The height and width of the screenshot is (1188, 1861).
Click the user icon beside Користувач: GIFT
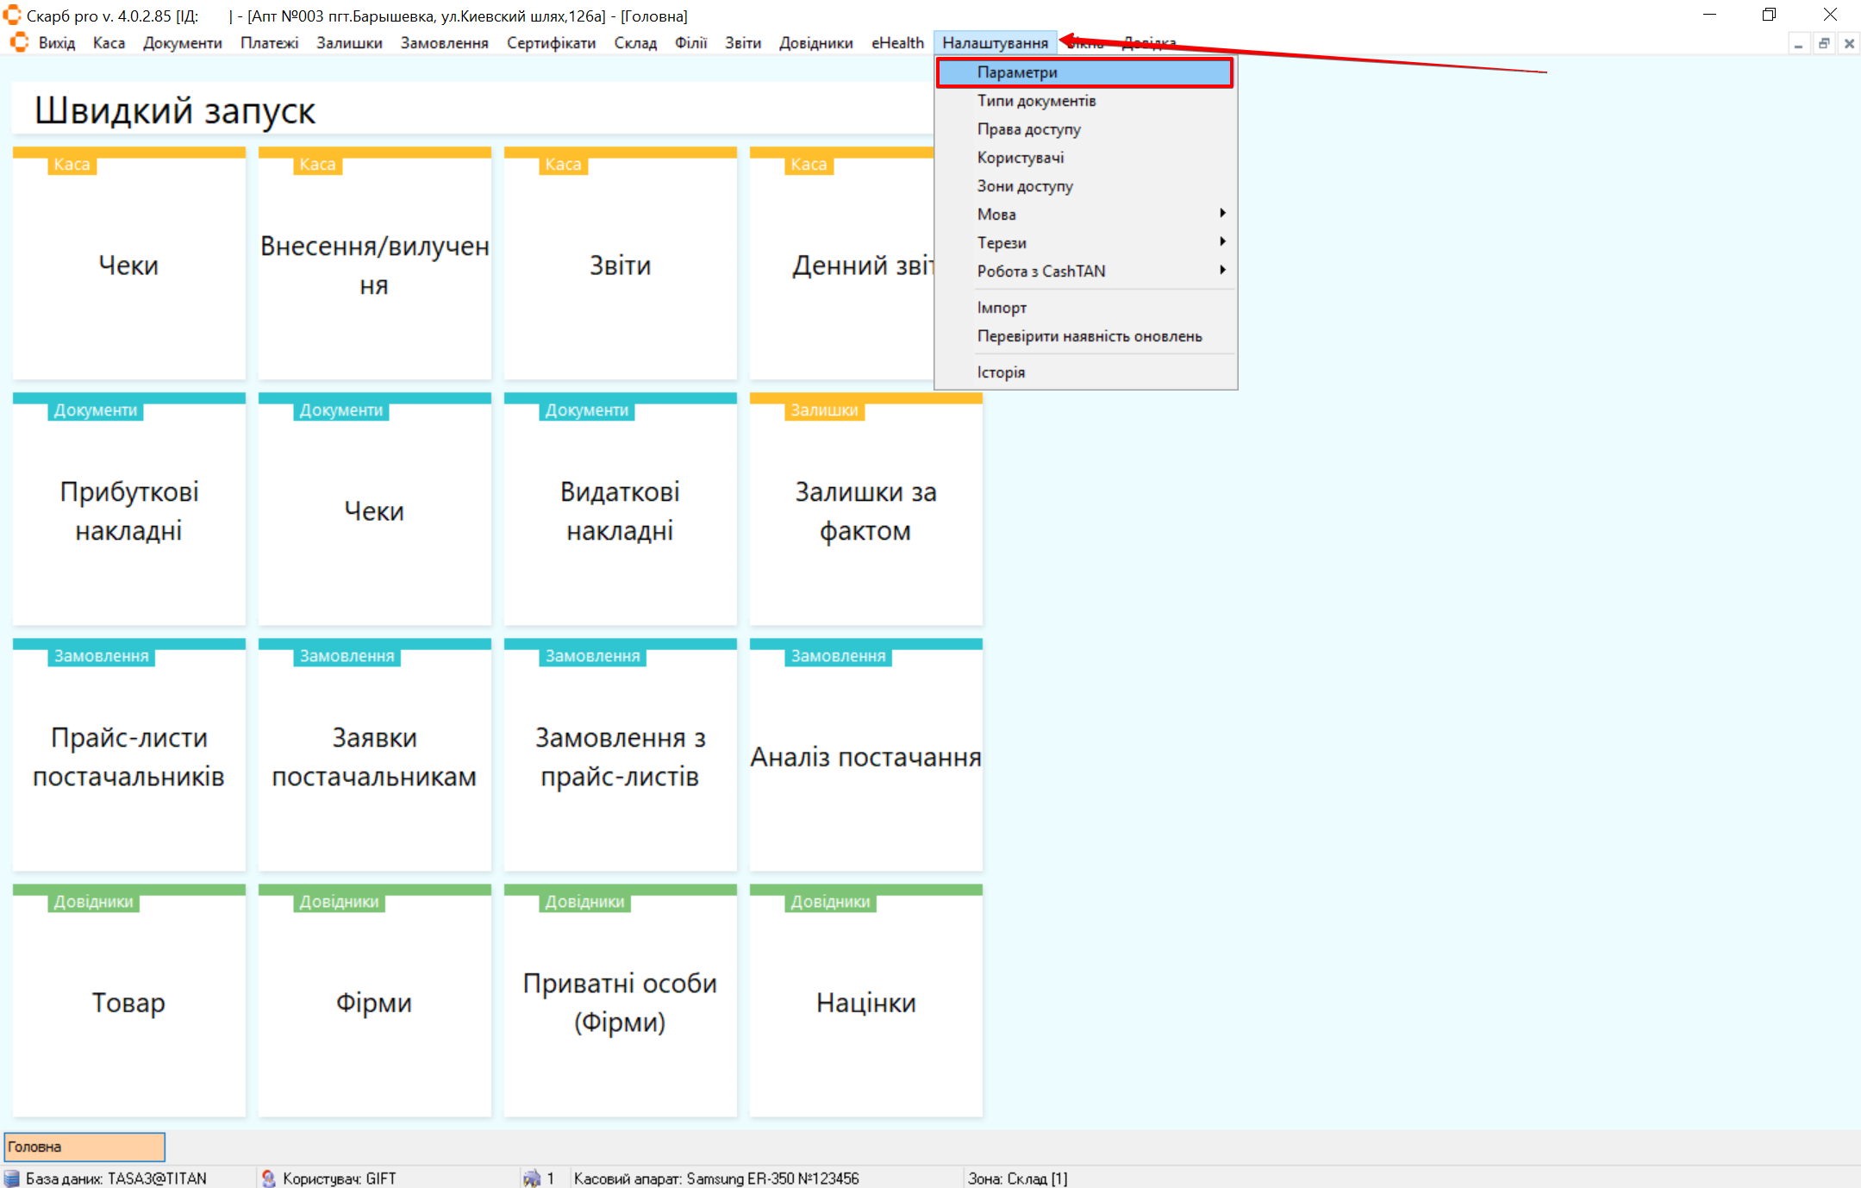point(268,1178)
